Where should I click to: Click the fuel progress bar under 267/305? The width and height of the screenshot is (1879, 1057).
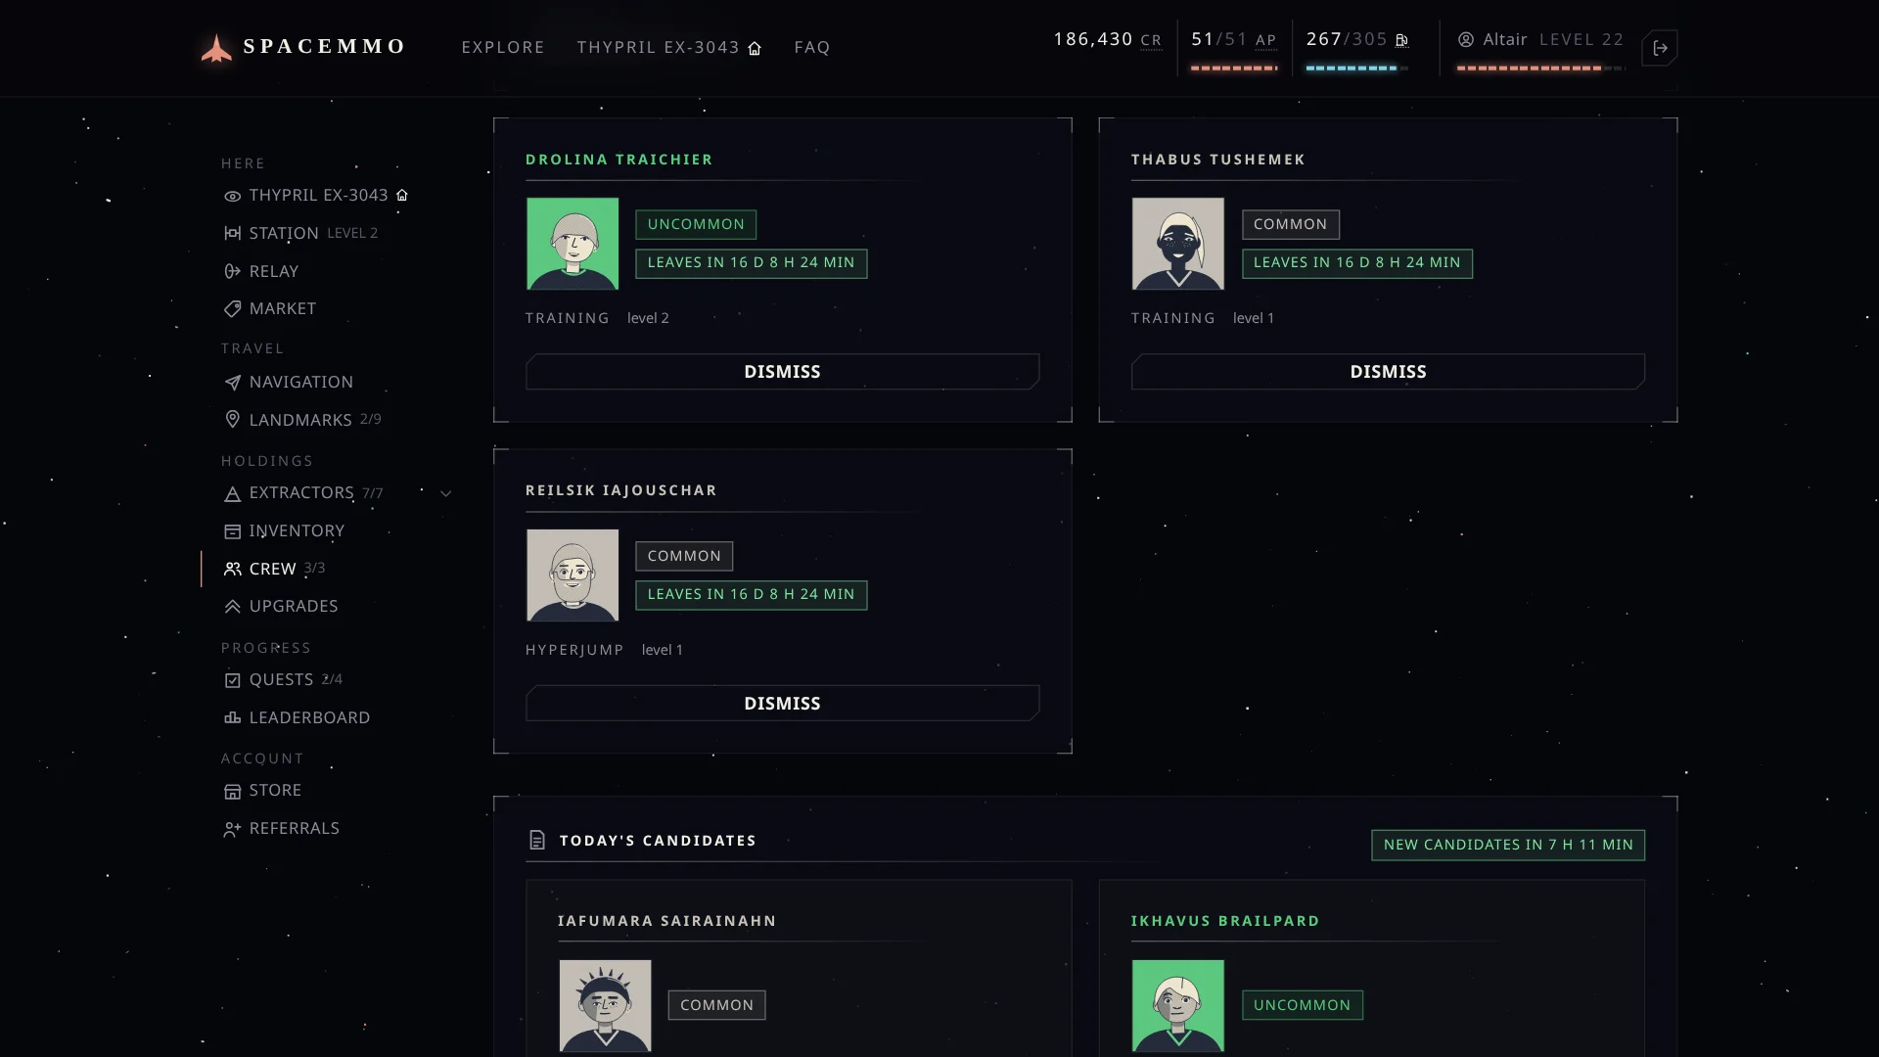click(1357, 69)
